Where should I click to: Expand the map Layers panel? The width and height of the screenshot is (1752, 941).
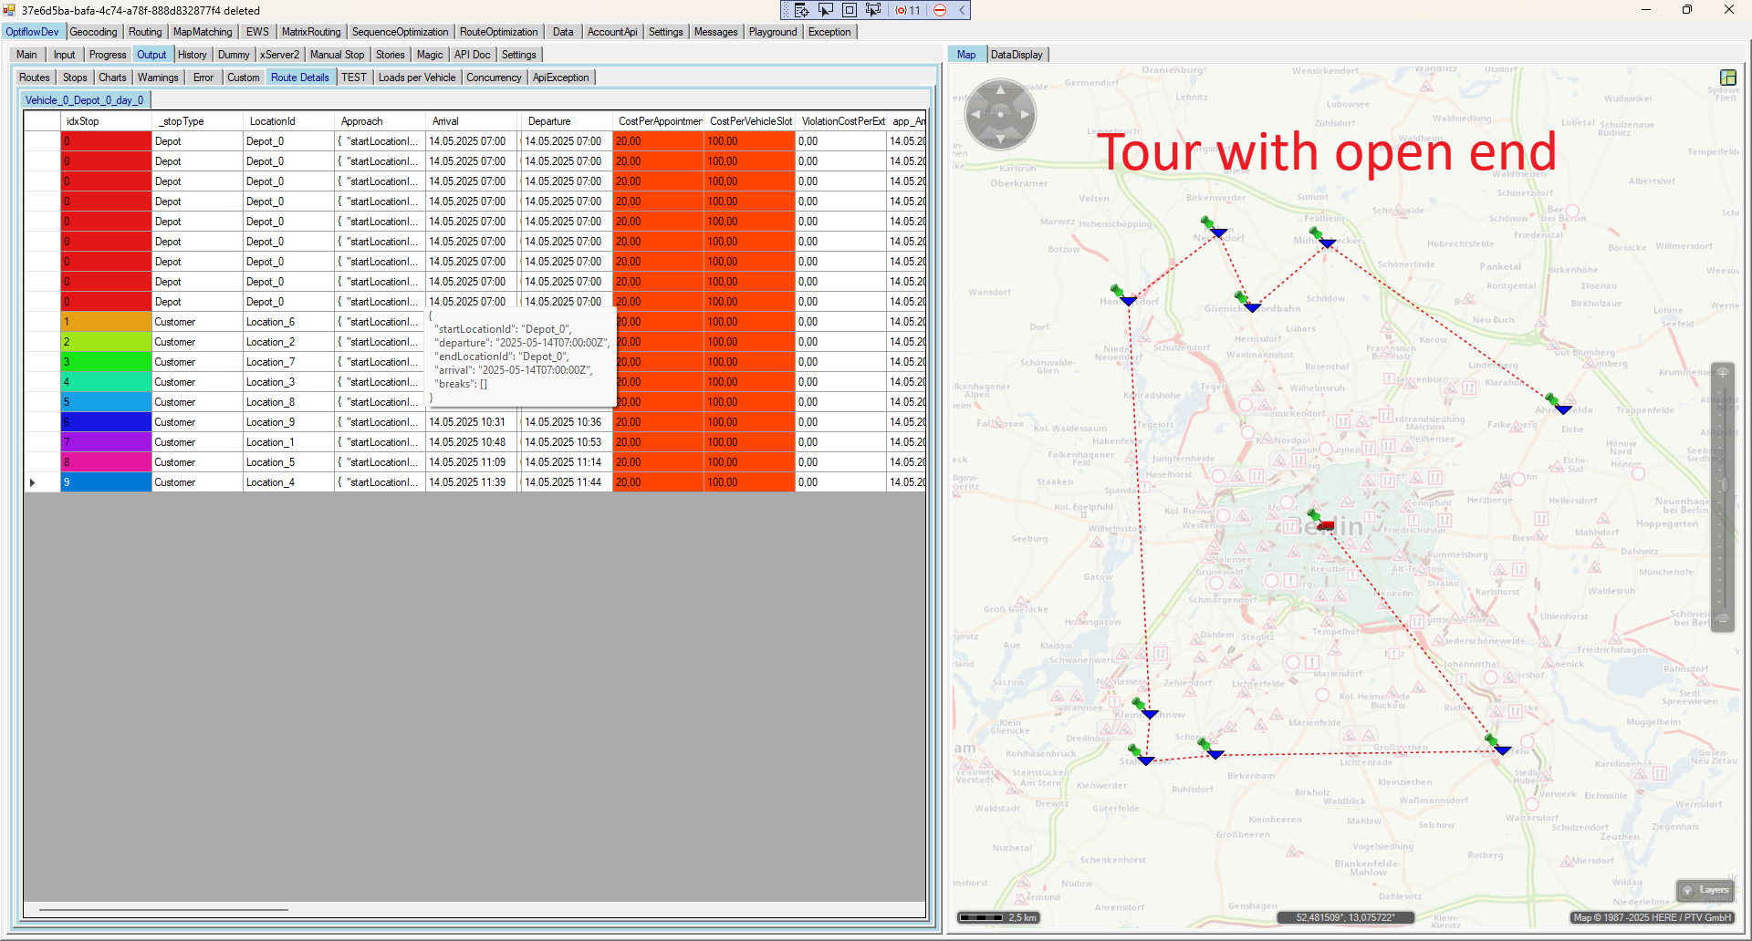[1705, 890]
